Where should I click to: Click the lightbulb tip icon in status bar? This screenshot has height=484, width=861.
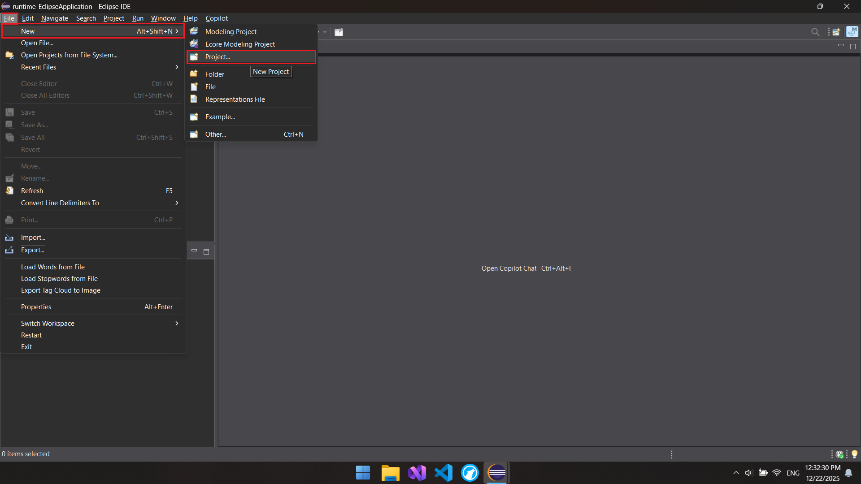point(854,454)
